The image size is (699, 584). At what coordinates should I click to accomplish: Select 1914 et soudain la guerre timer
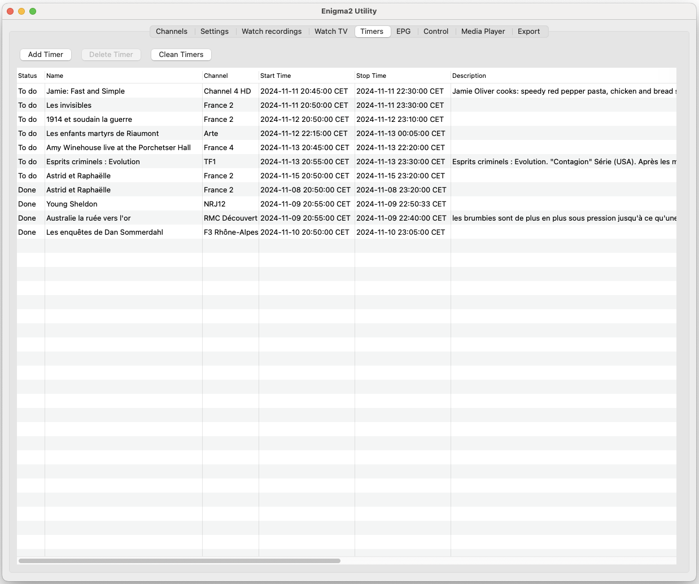pos(347,119)
